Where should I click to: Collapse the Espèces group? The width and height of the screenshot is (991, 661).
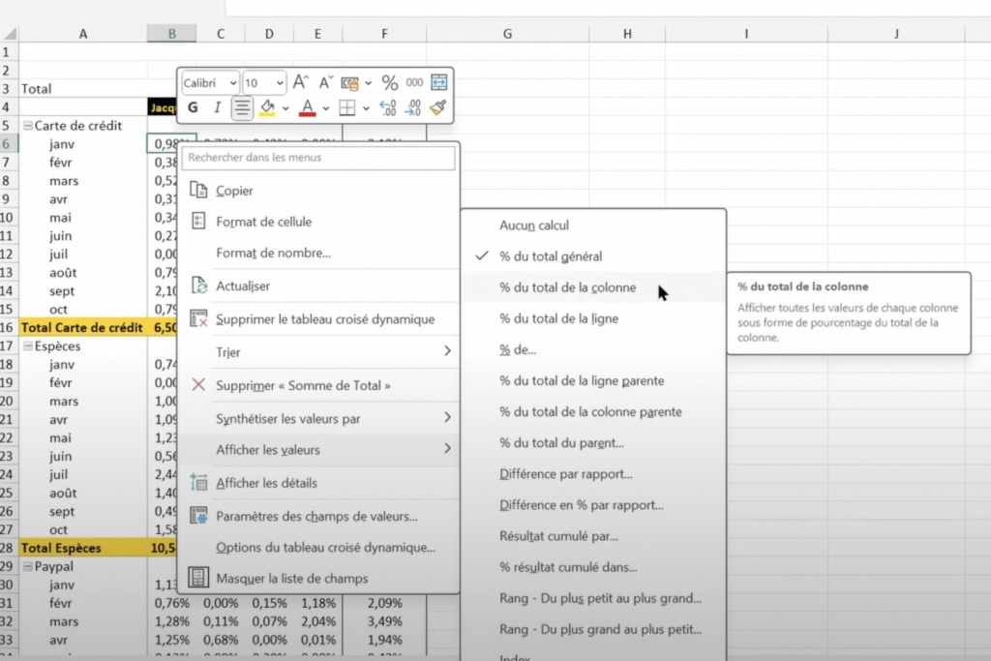point(28,346)
